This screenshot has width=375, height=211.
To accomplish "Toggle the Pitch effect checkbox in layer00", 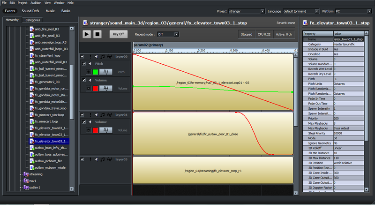I will [84, 64].
